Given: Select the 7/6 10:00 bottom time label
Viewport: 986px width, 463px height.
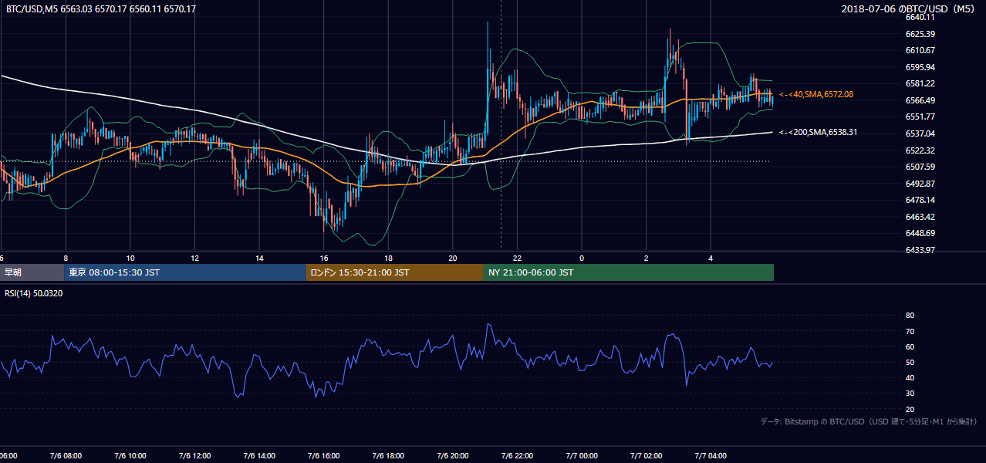Looking at the screenshot, I should coord(130,456).
